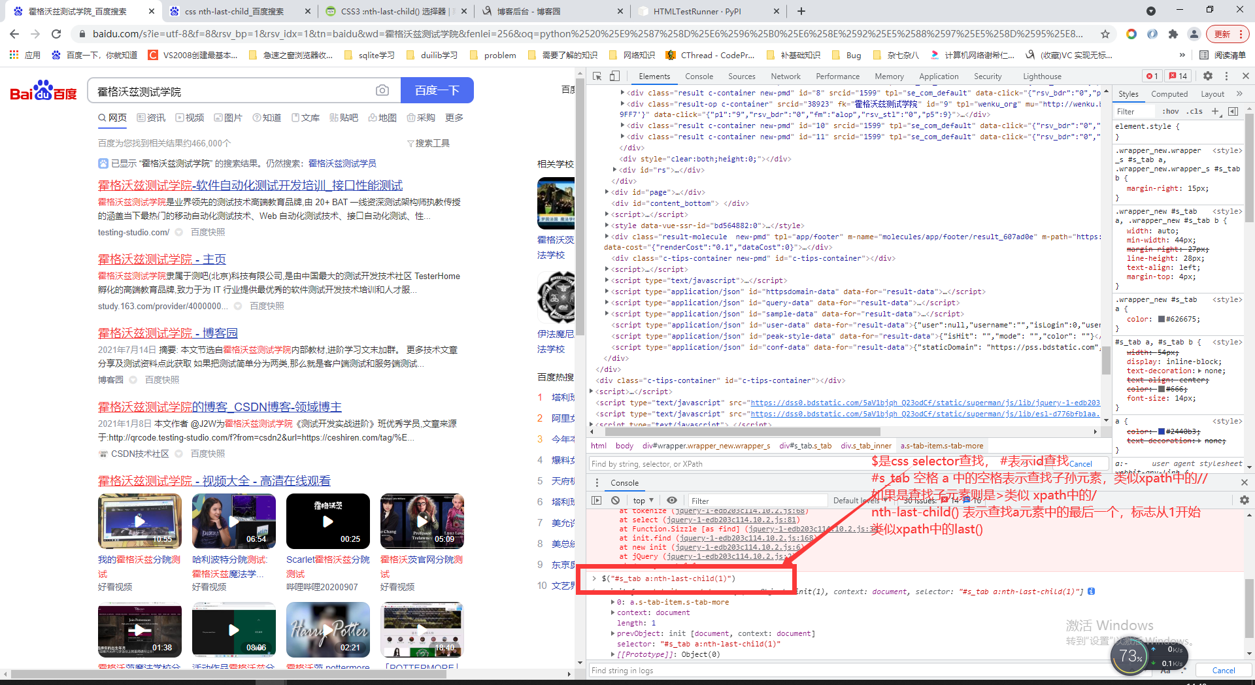
Task: Close the console drawer
Action: 1244,482
